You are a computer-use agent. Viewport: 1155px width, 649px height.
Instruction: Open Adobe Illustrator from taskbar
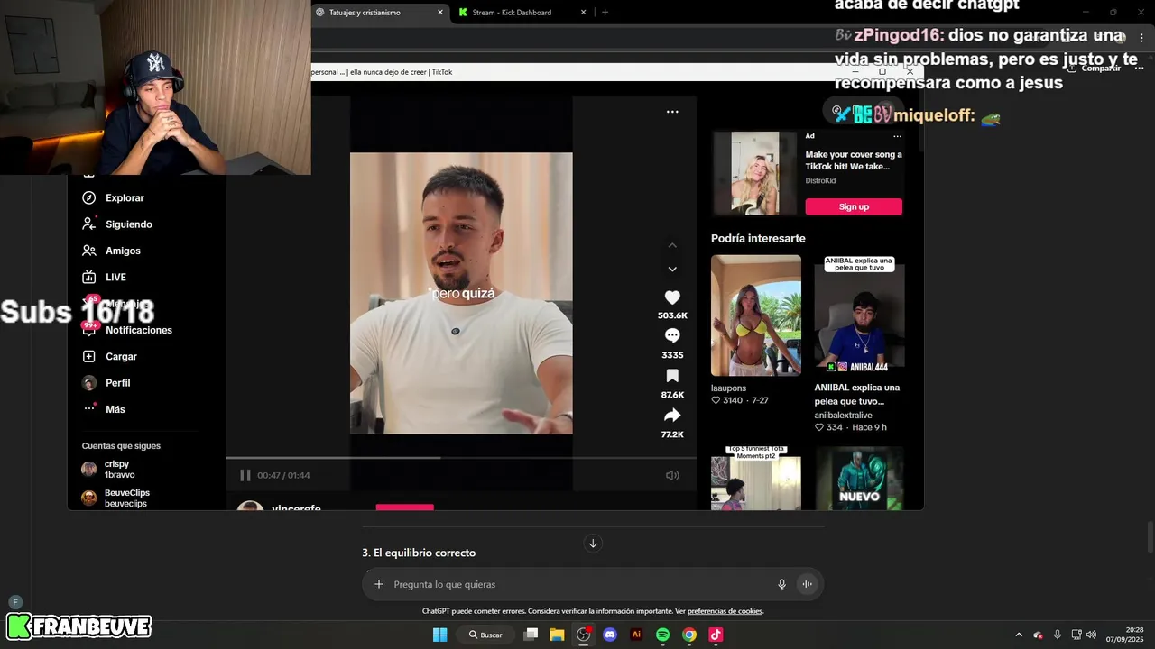pyautogui.click(x=636, y=635)
